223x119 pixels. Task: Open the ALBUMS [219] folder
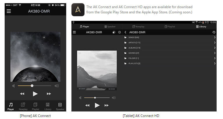pyautogui.click(x=170, y=48)
